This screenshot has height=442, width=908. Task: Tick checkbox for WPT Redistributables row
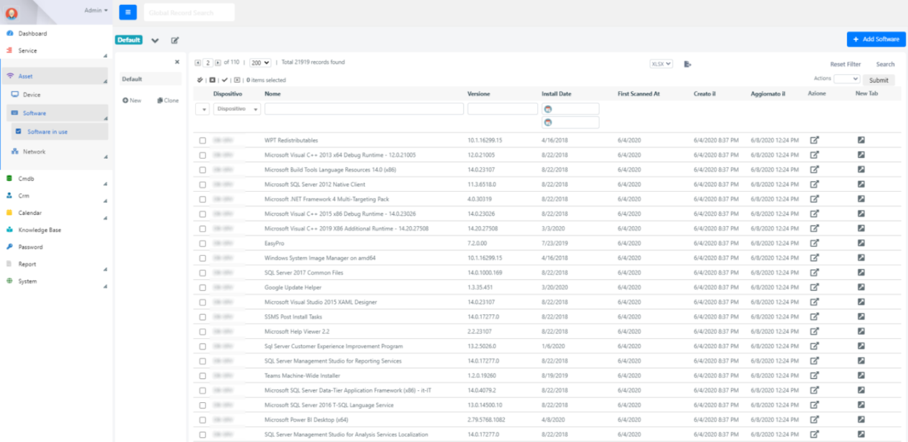tap(203, 141)
